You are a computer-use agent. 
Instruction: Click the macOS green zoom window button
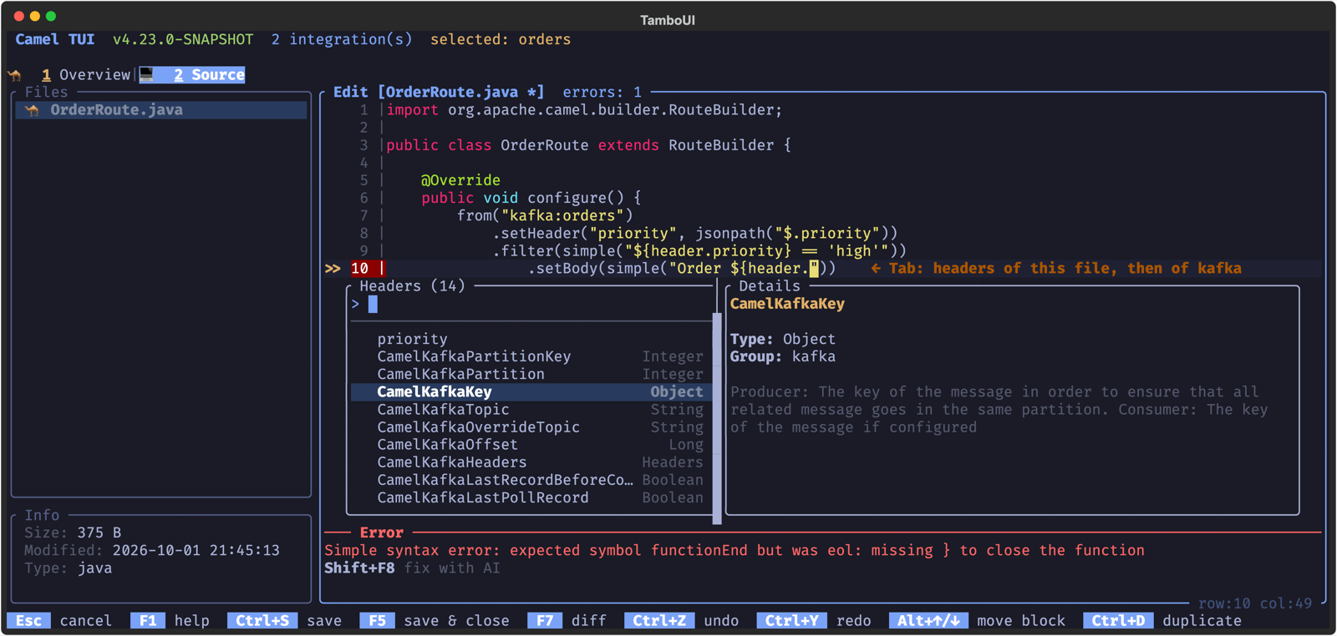click(x=51, y=16)
